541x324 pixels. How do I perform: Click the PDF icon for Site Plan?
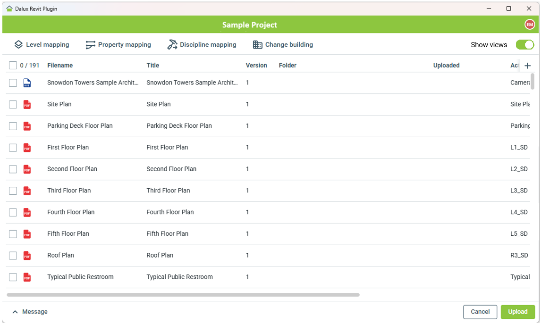[x=27, y=104]
